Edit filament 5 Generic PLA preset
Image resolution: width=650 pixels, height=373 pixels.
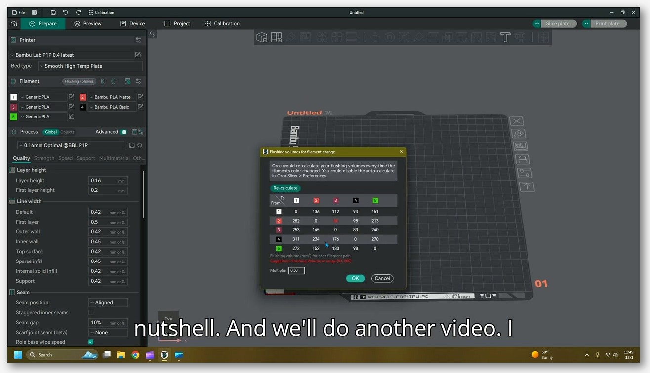71,117
